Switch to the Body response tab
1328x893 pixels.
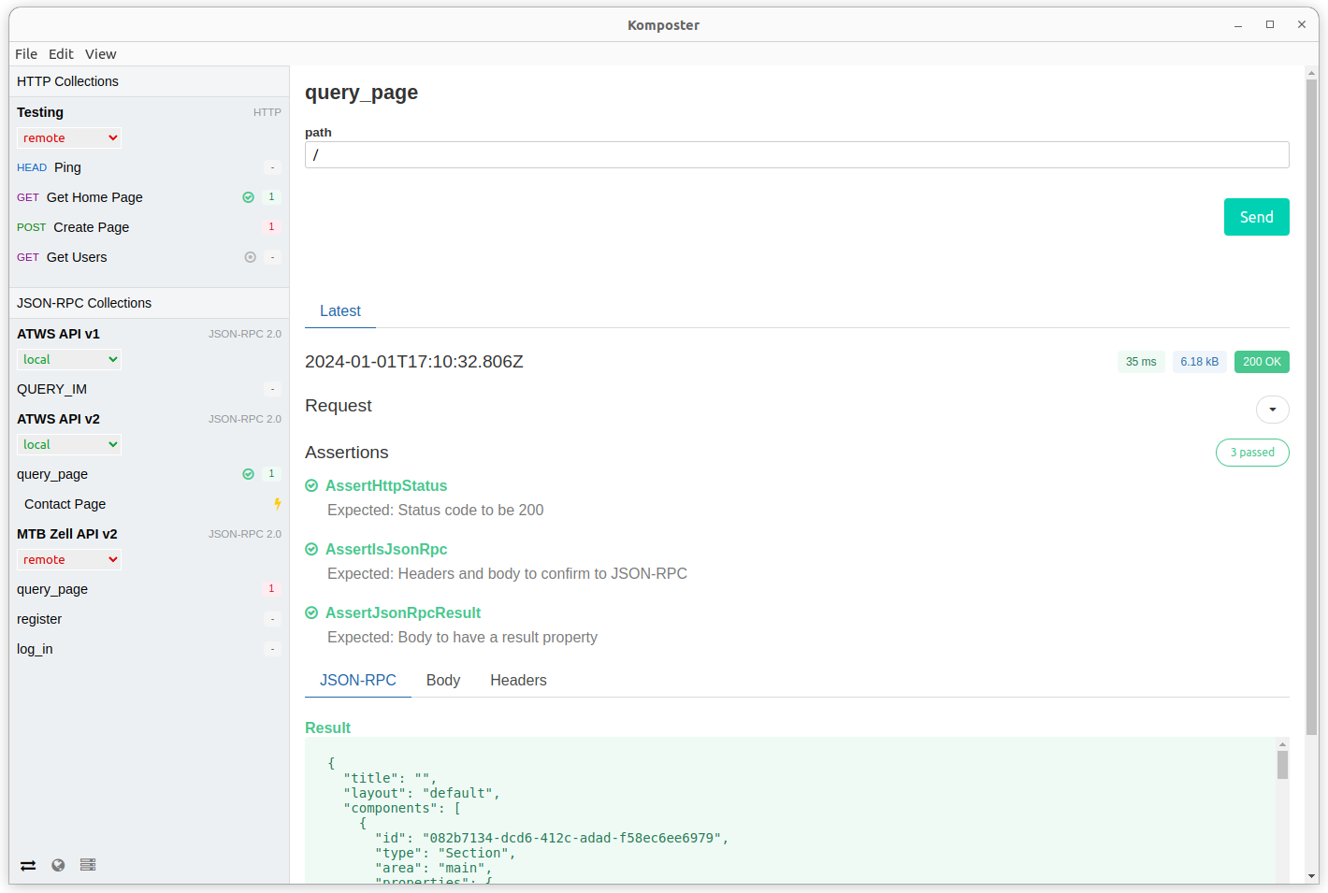[443, 681]
